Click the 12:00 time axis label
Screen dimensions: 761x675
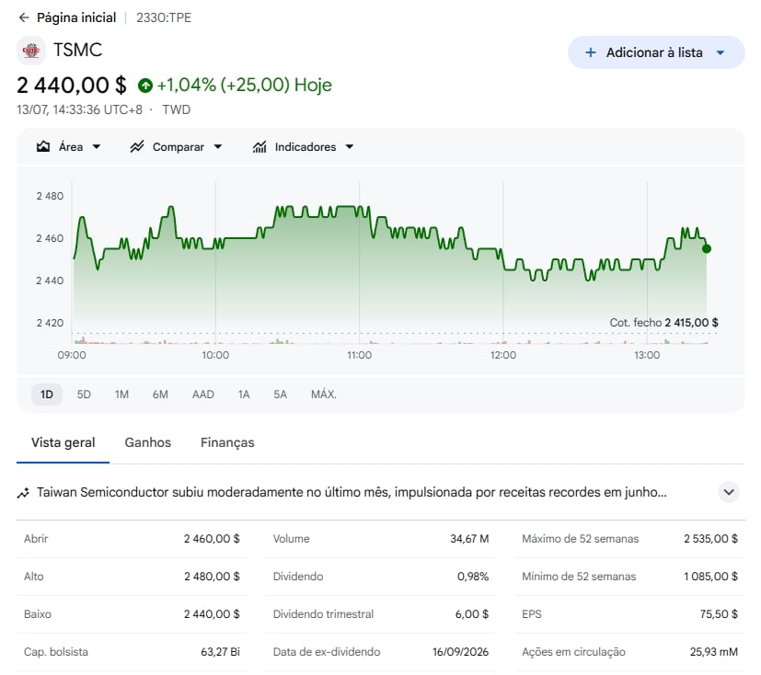coord(502,355)
